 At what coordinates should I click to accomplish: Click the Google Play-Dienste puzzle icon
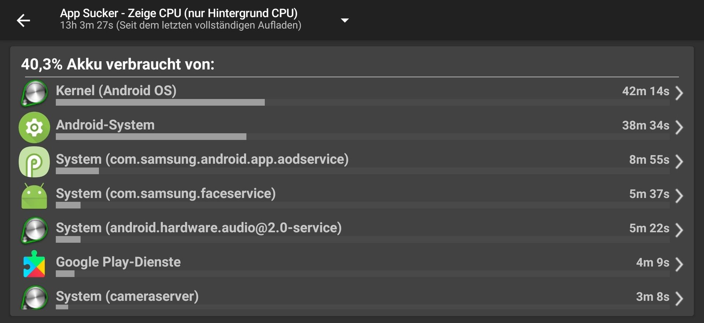[x=34, y=264]
